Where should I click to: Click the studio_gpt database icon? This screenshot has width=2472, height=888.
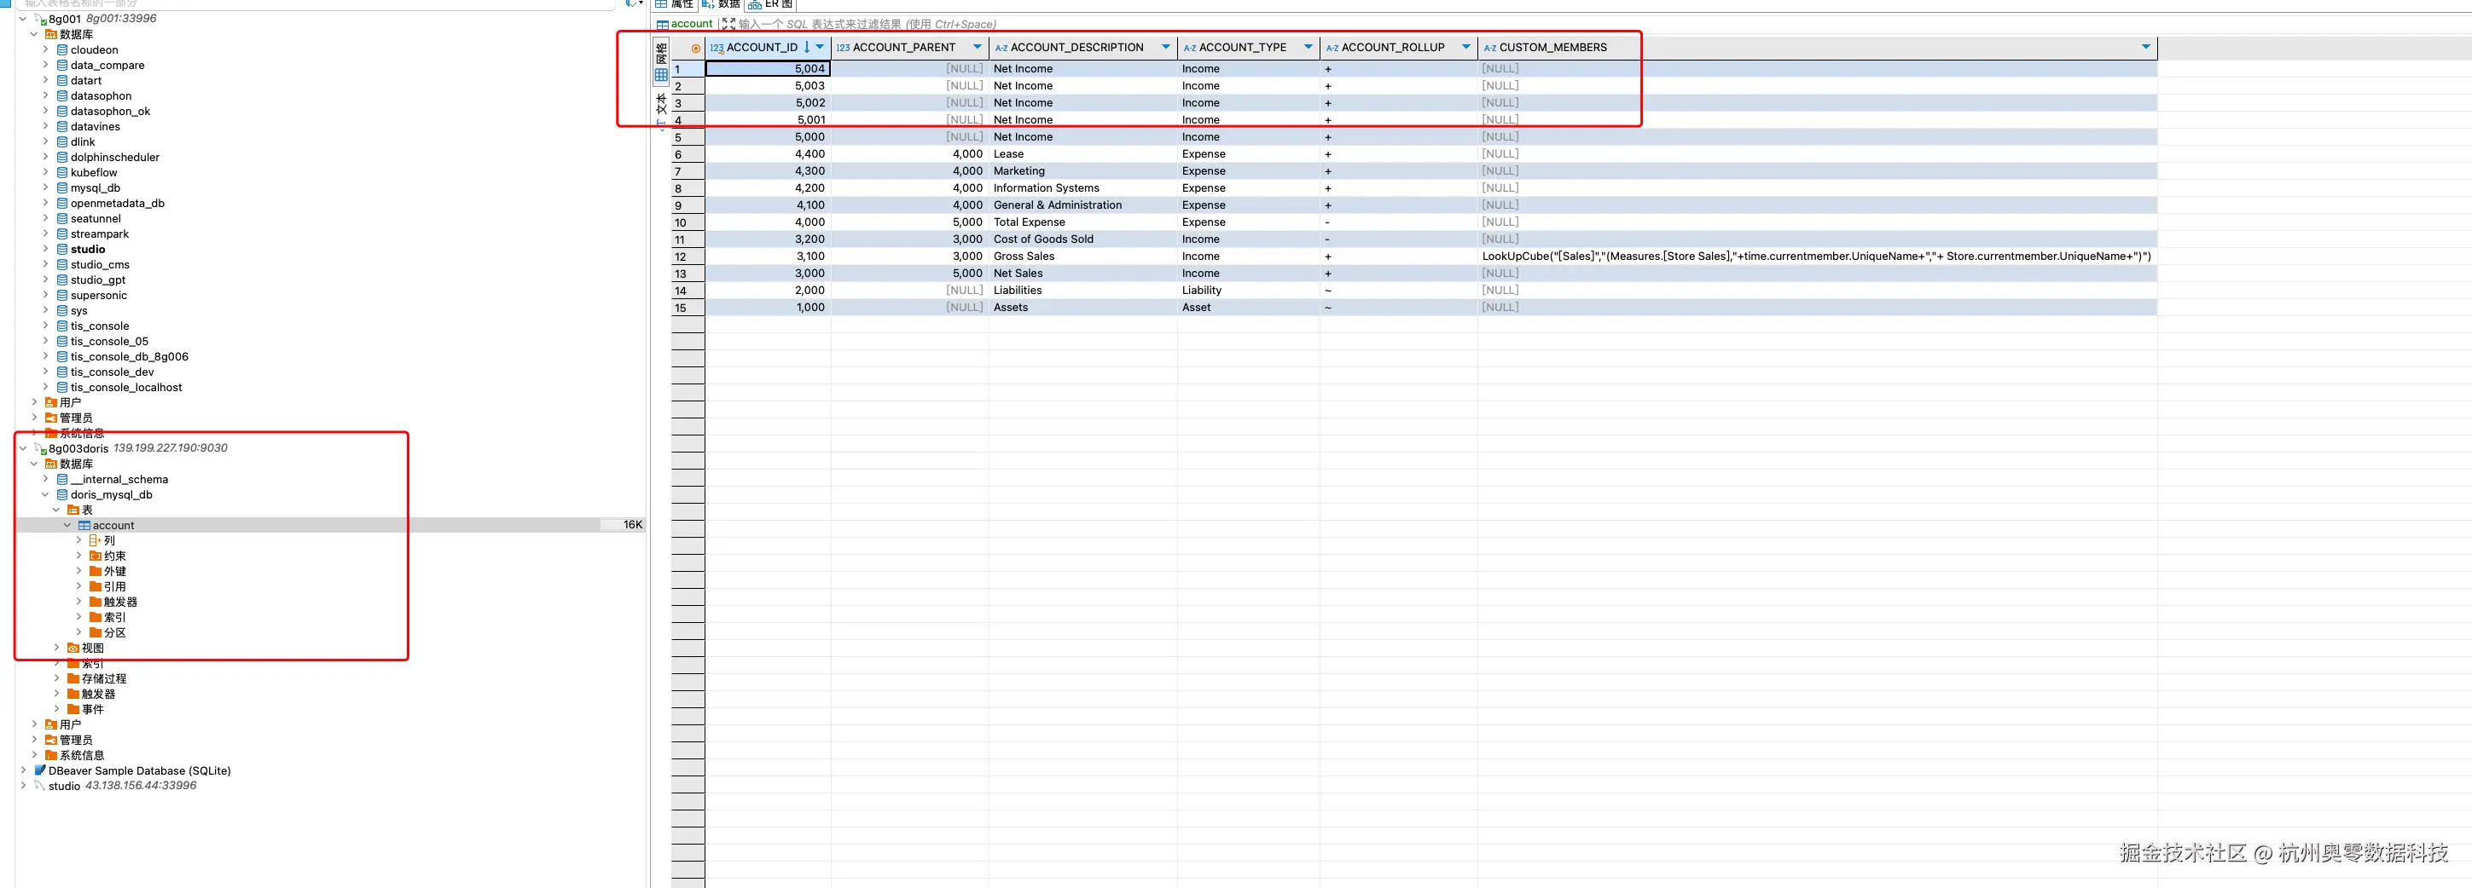[x=62, y=280]
